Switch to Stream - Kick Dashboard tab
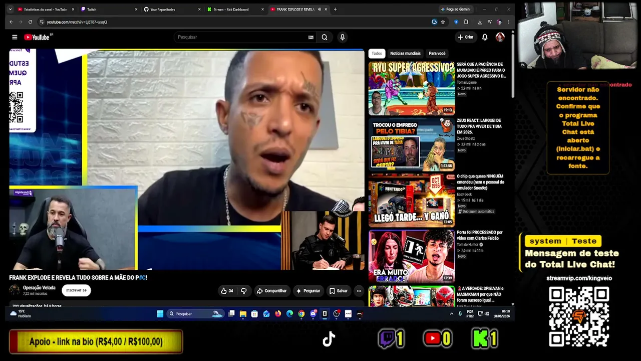The image size is (641, 361). [235, 10]
